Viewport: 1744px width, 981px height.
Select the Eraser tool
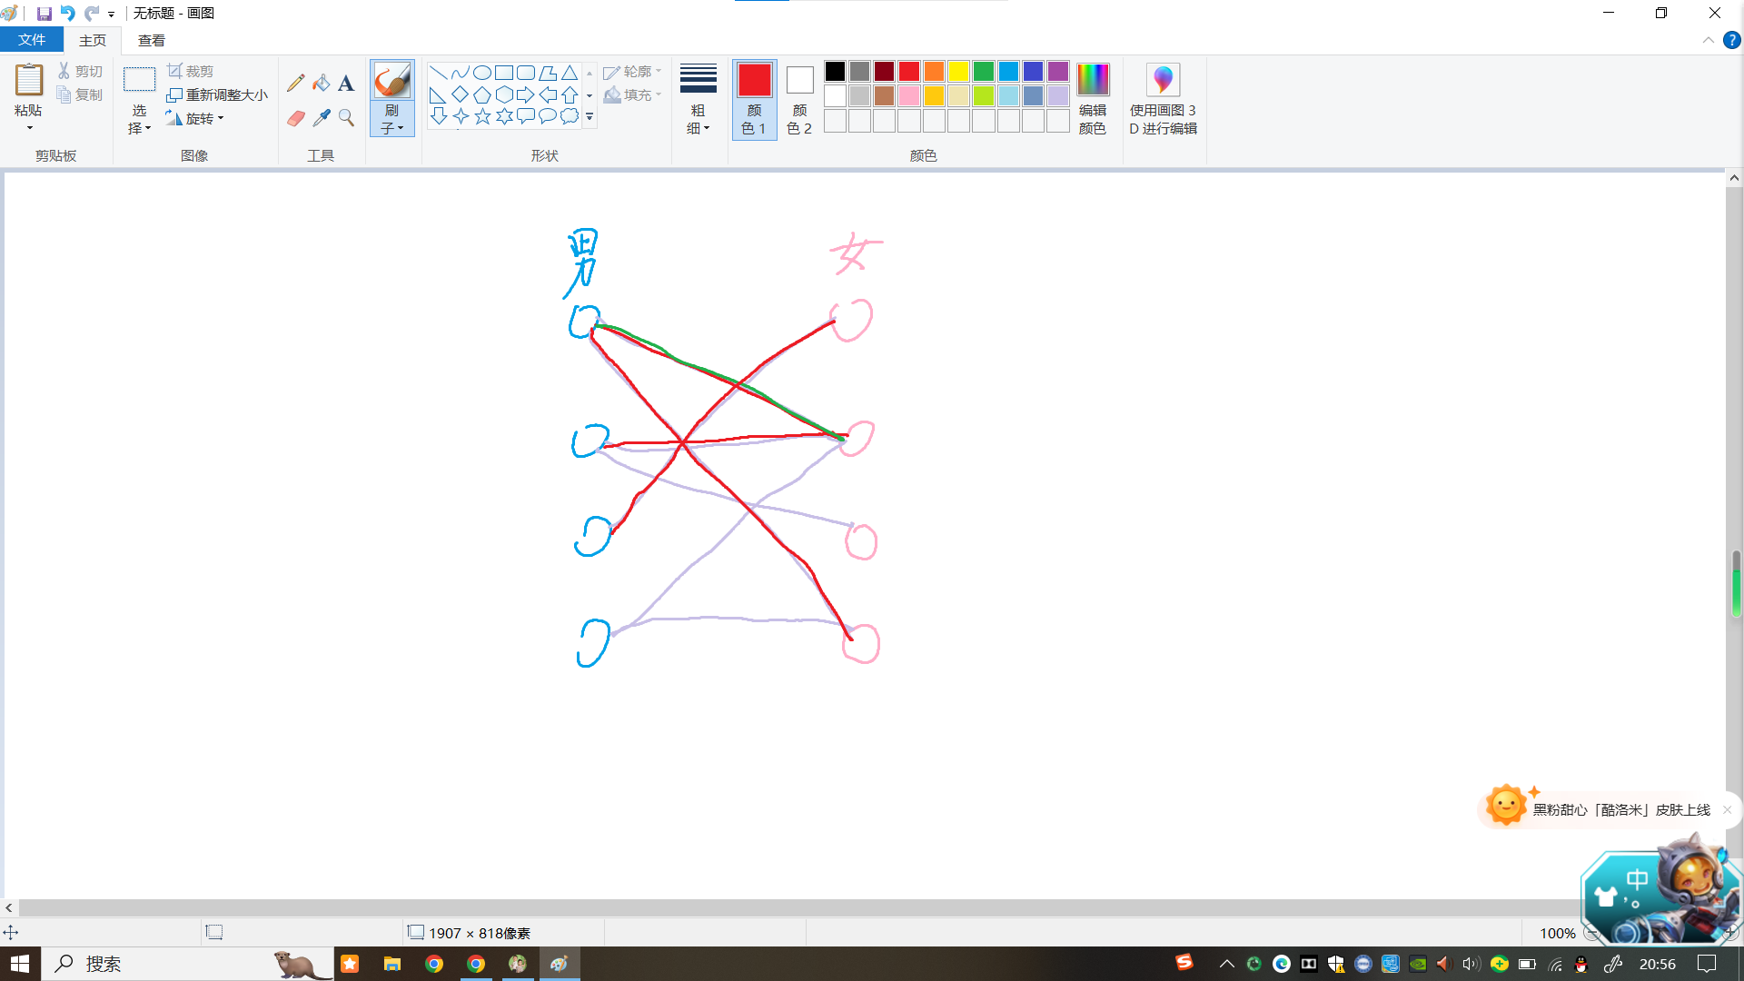[296, 118]
